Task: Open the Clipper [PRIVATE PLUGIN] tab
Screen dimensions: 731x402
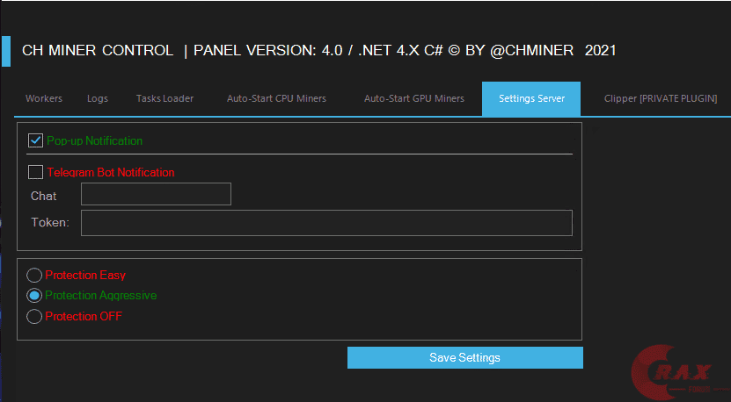Action: pos(661,98)
